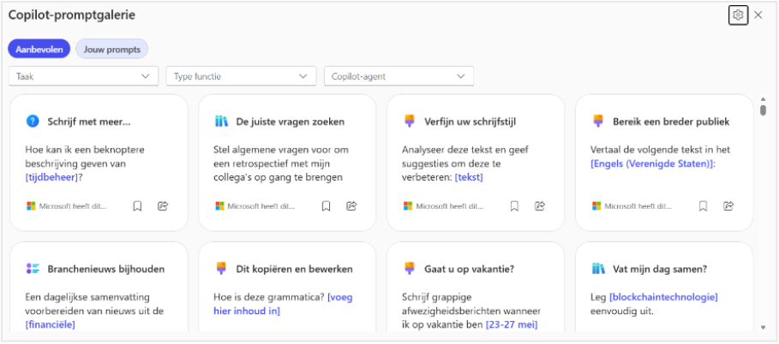Bookmark the 'De juiste vragen zoeken' prompt

[326, 205]
